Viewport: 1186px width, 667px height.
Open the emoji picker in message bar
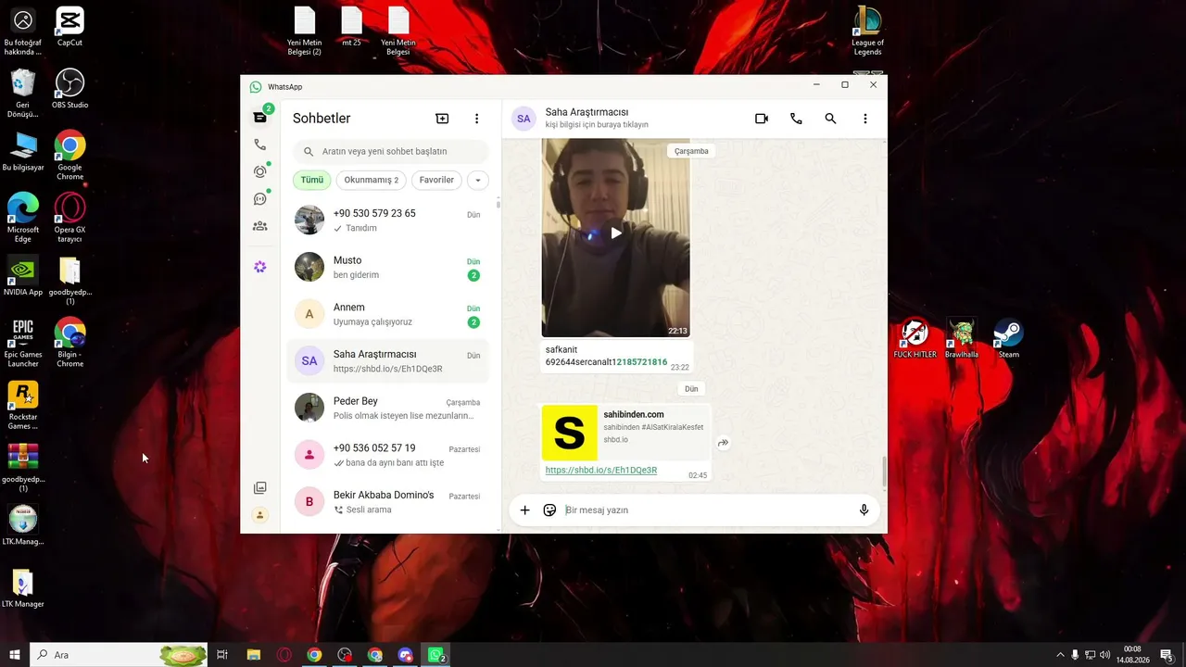(549, 510)
